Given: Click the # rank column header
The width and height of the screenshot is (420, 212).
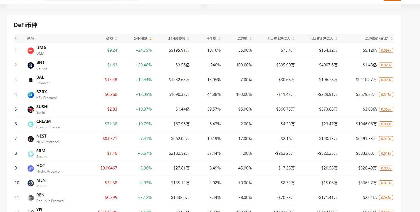Looking at the screenshot, I should [x=16, y=39].
